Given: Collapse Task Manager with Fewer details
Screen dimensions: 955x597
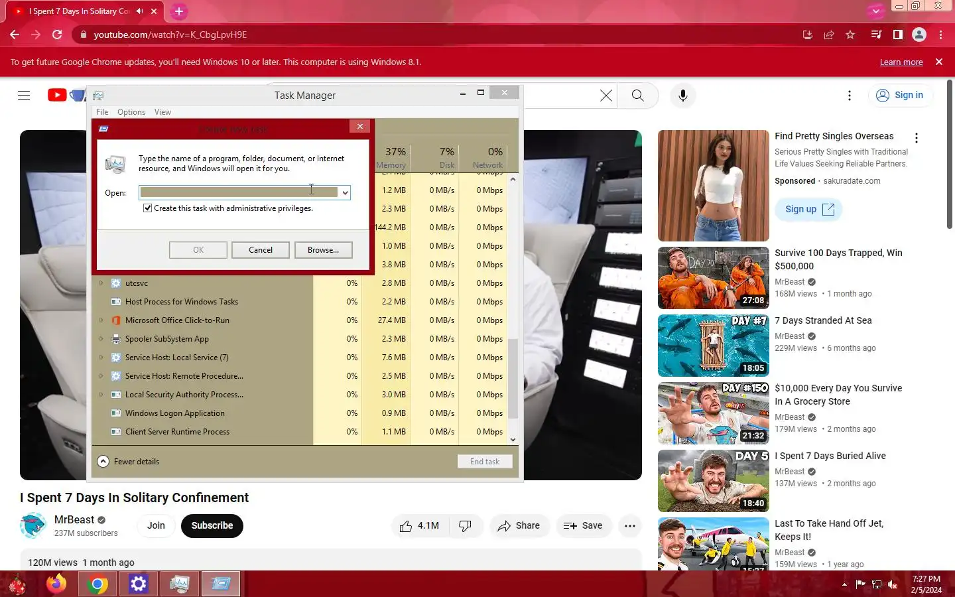Looking at the screenshot, I should [x=129, y=462].
